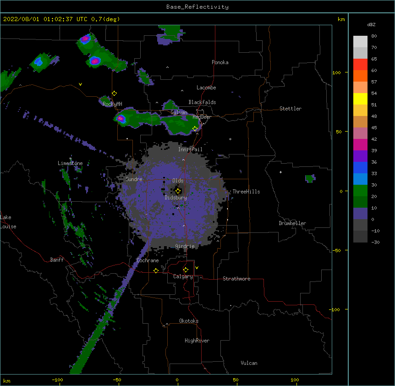Image resolution: width=395 pixels, height=386 pixels.
Task: Click the white 80 dBZ legend swatch
Action: click(360, 42)
